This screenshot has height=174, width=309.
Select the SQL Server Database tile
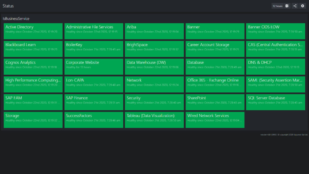[x=276, y=102]
